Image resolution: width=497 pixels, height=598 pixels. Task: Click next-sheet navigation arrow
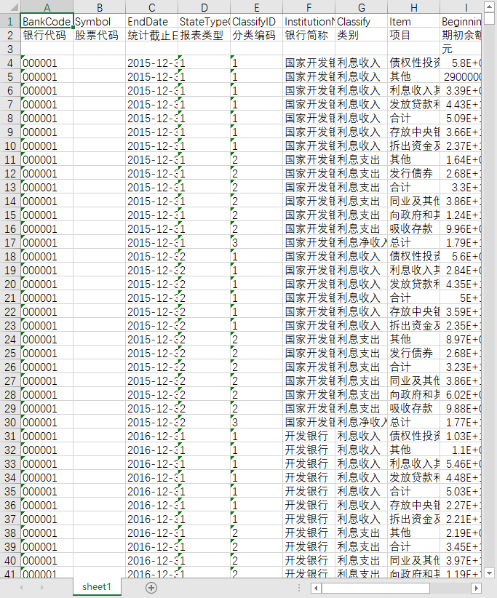click(41, 588)
